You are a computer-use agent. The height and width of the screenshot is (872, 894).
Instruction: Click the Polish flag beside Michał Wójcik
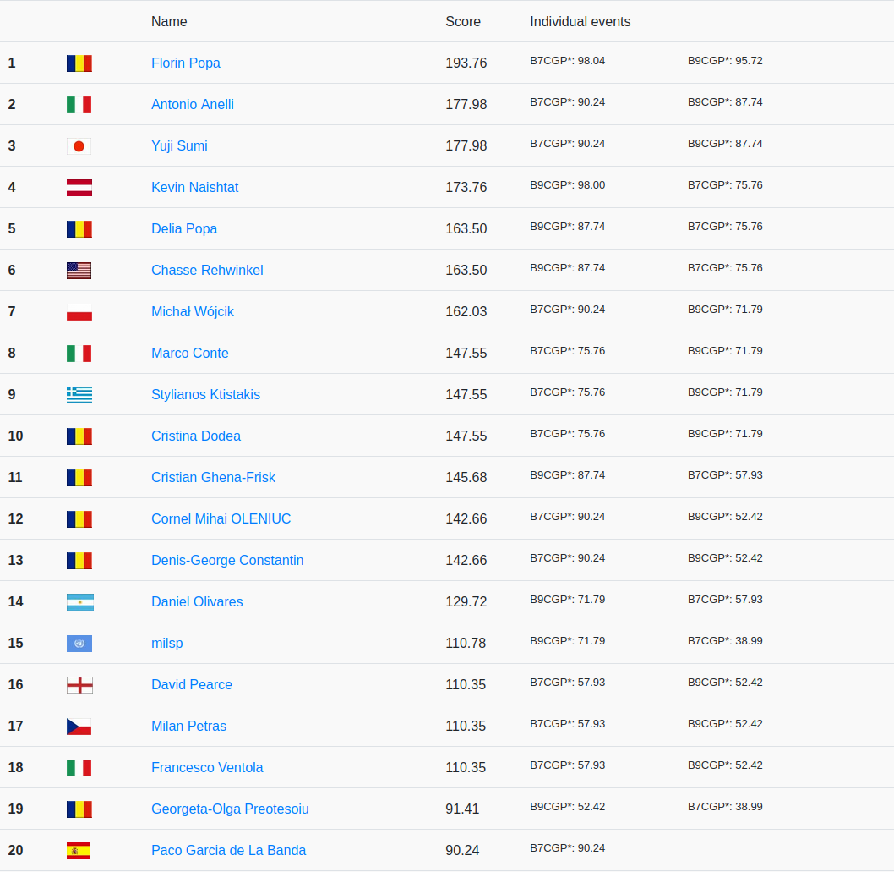pyautogui.click(x=79, y=312)
